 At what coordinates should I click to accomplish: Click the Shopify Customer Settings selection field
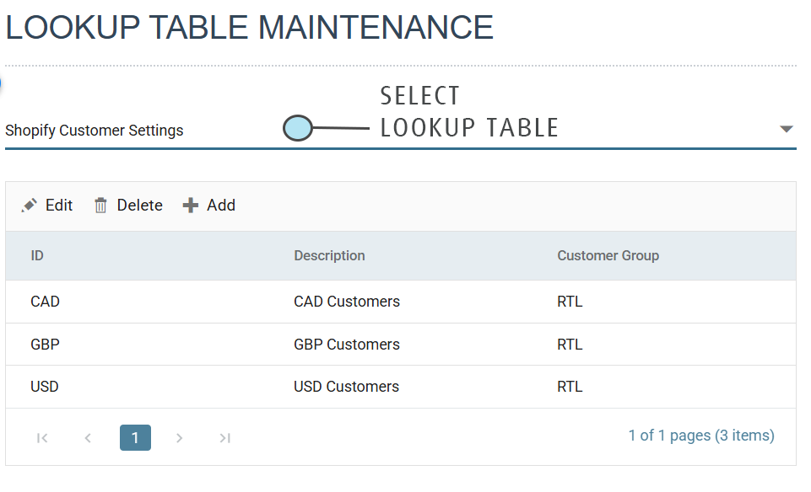point(401,130)
